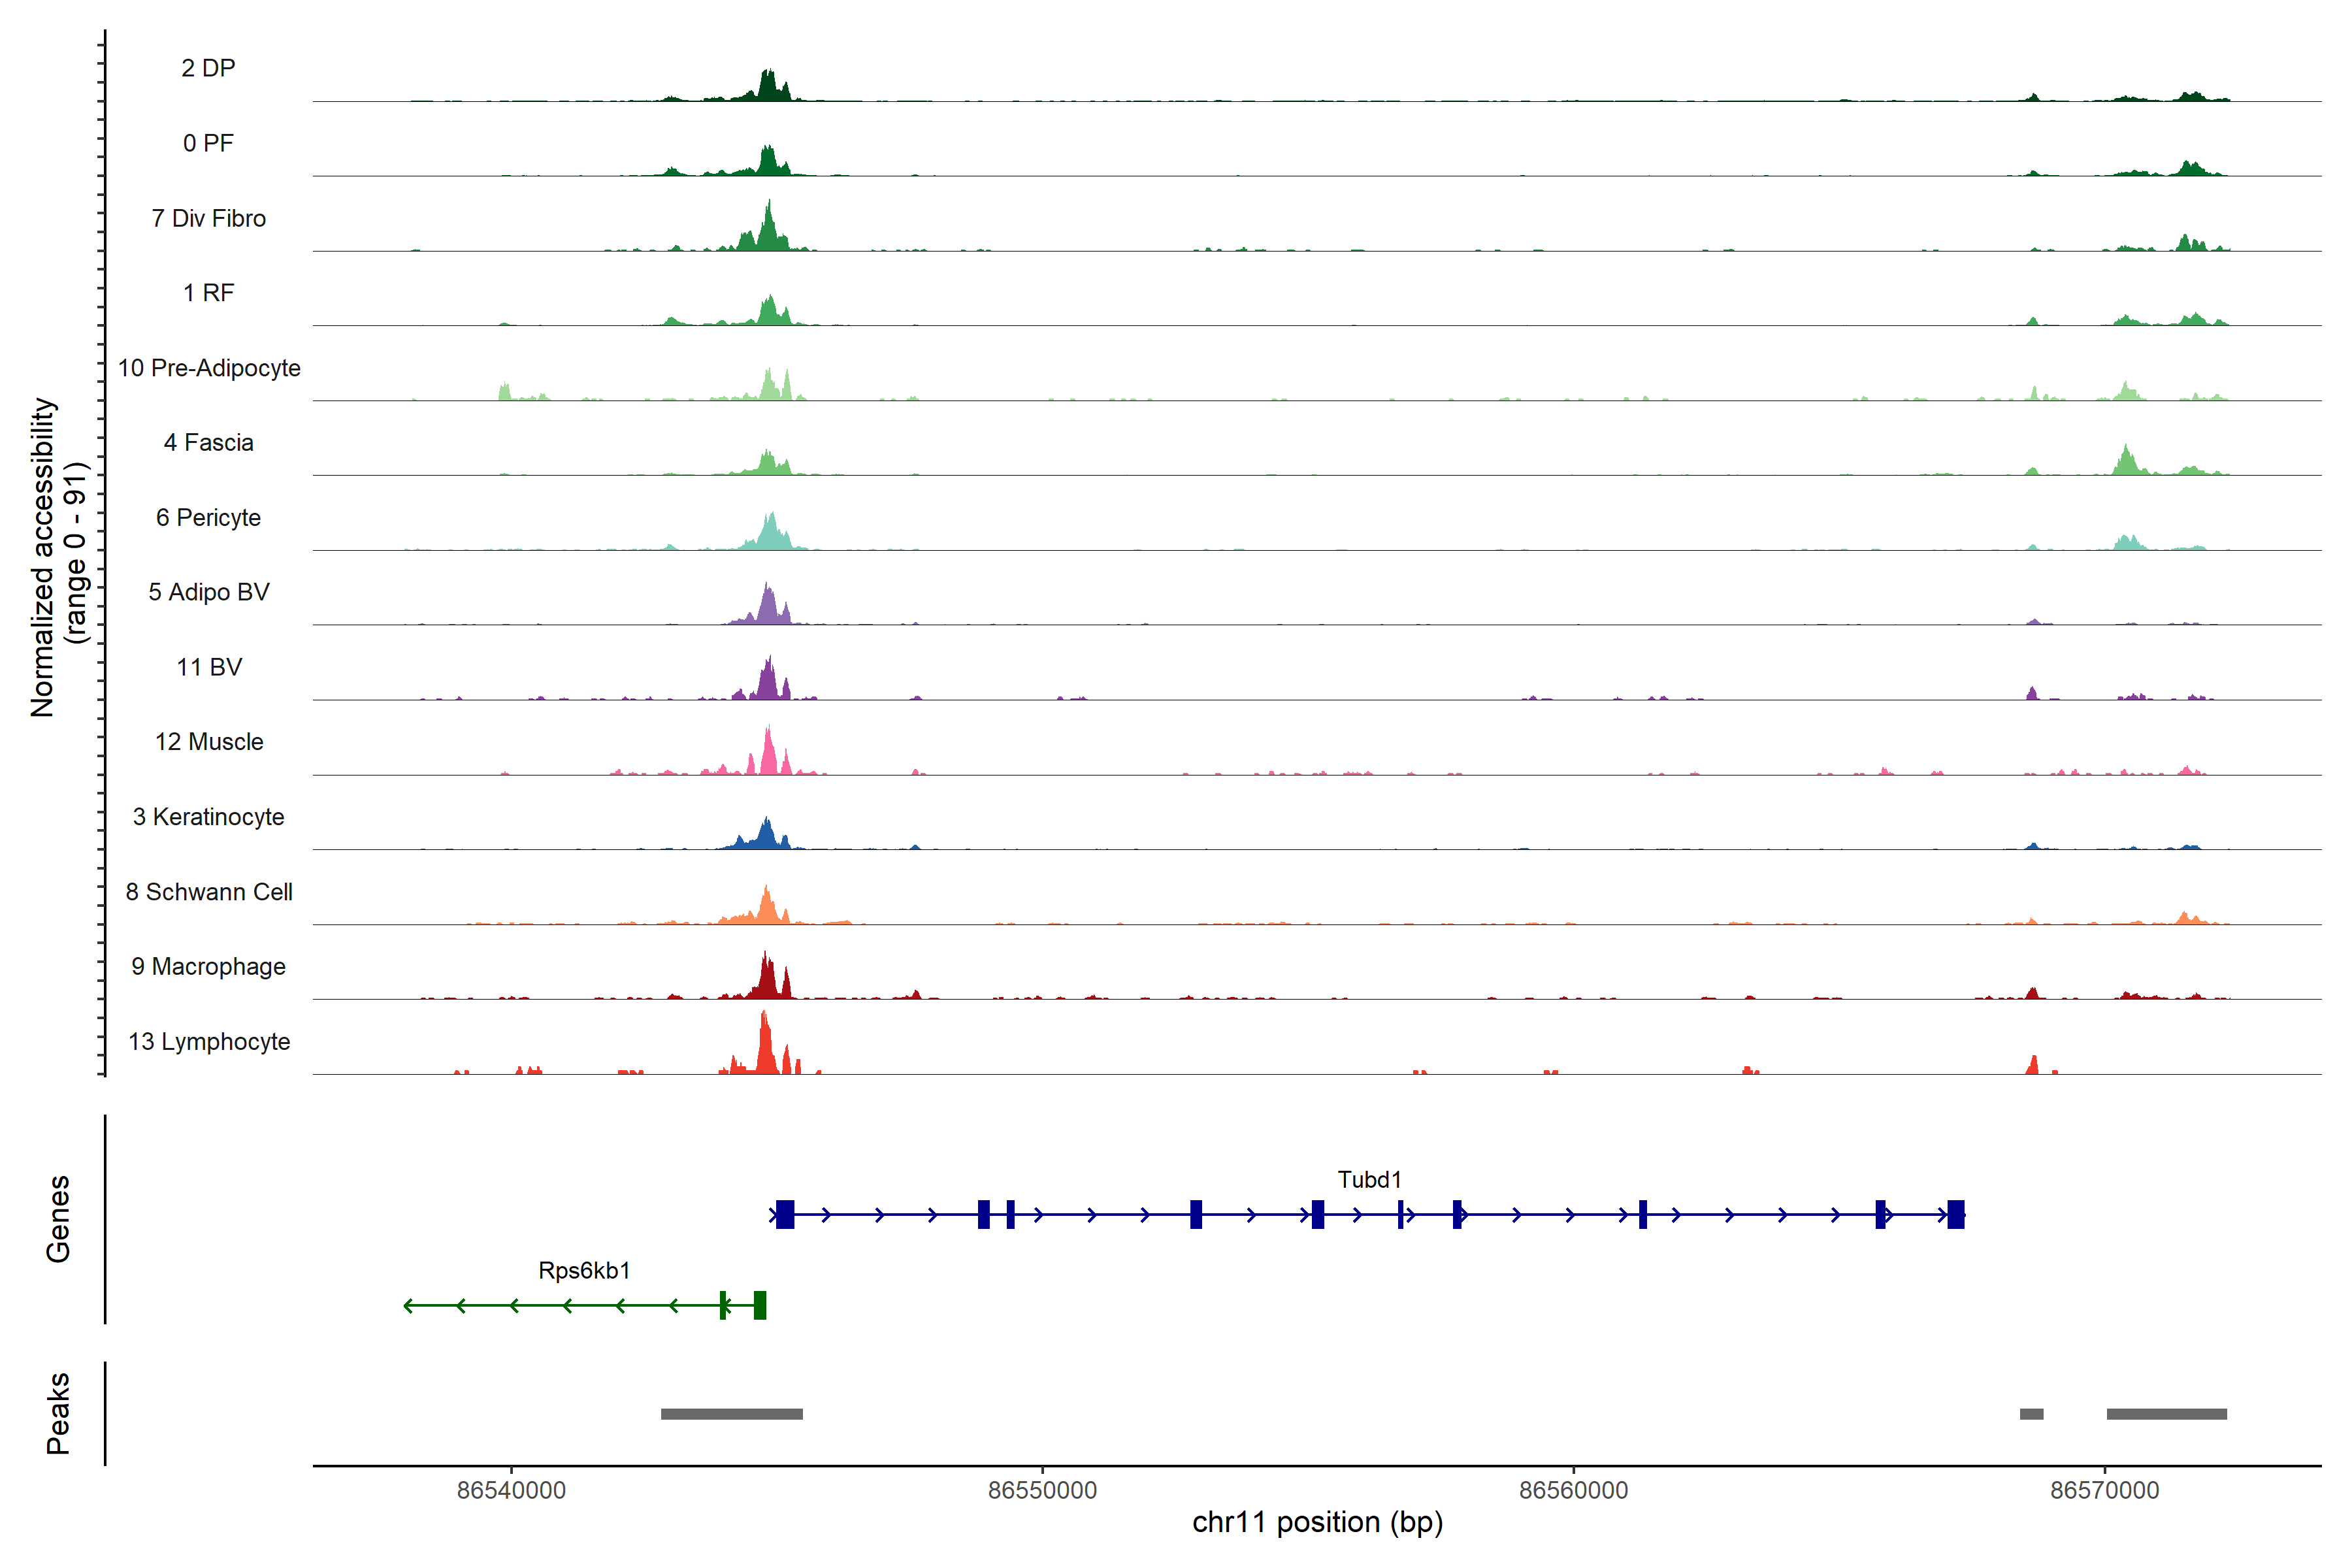Image resolution: width=2352 pixels, height=1568 pixels.
Task: Click the 13 Lymphocyte track label
Action: (x=209, y=1042)
